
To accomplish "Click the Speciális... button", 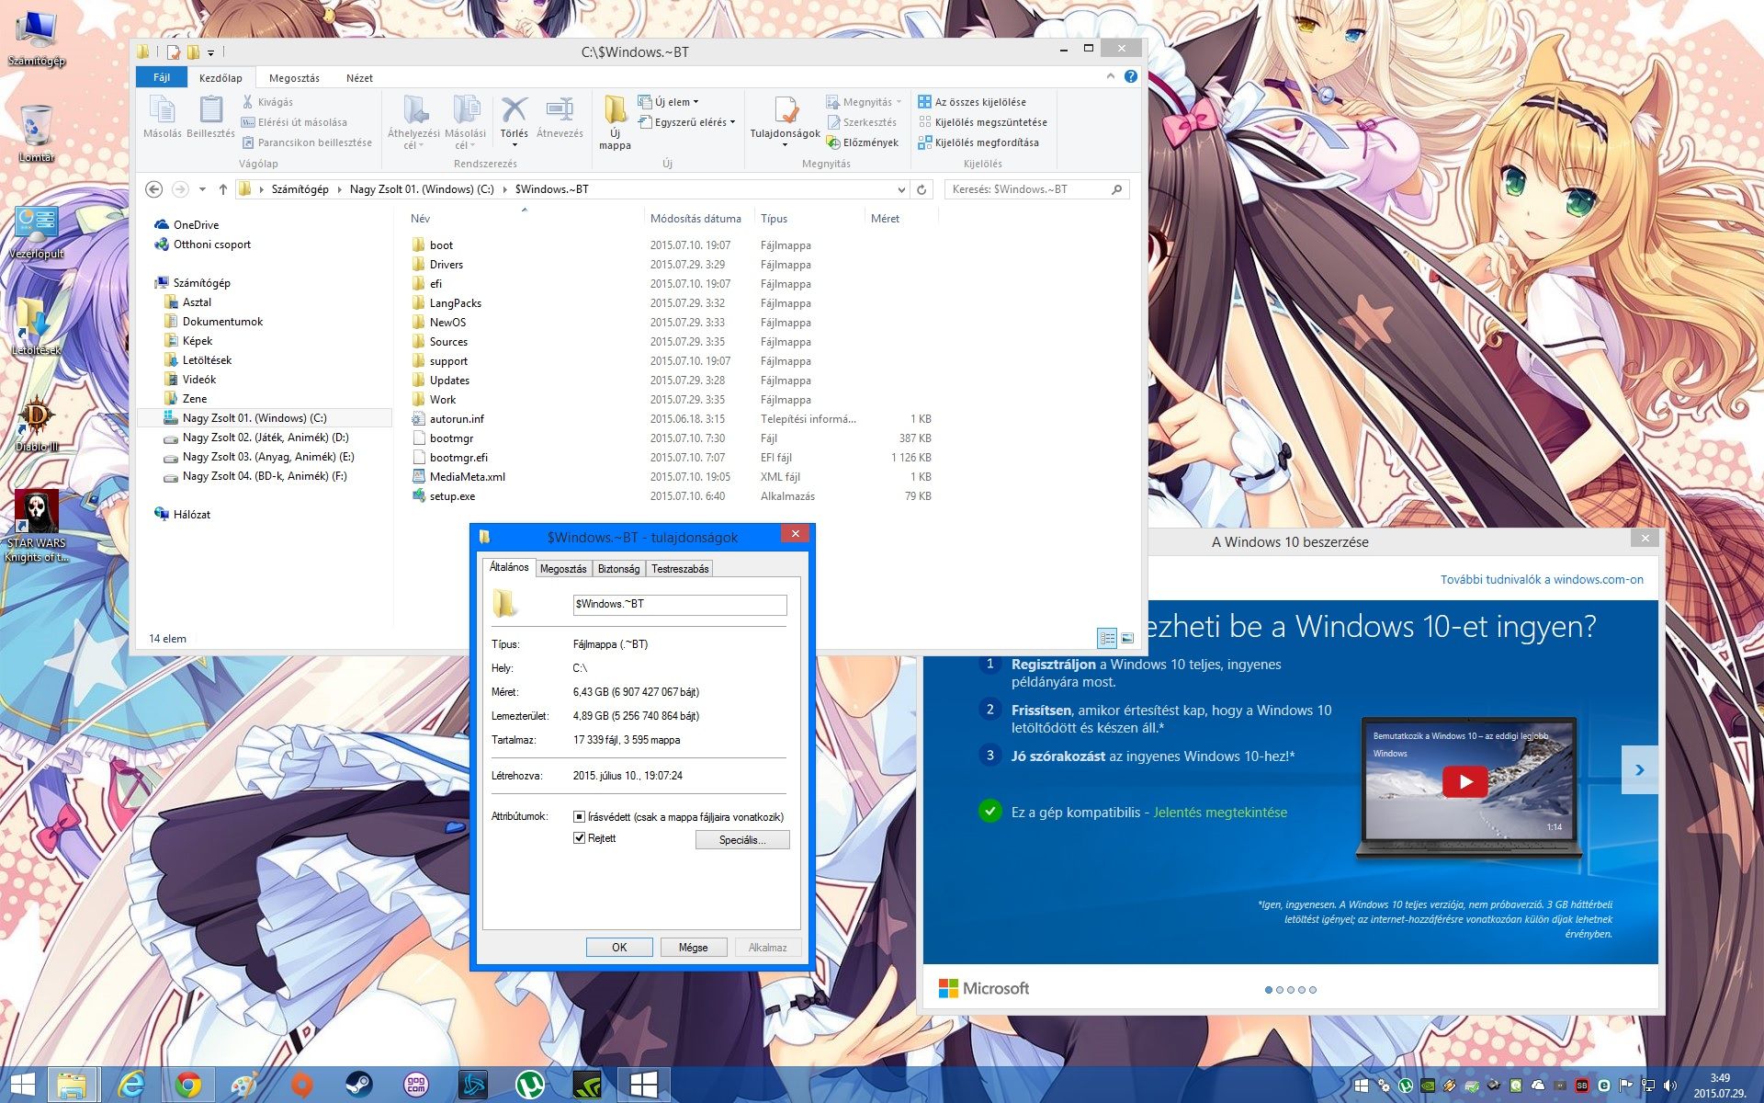I will point(741,840).
